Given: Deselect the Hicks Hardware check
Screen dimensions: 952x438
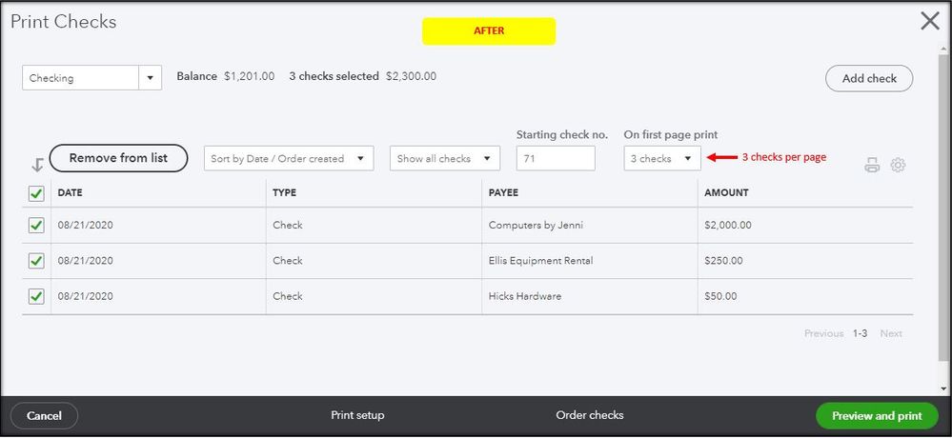Looking at the screenshot, I should tap(36, 296).
